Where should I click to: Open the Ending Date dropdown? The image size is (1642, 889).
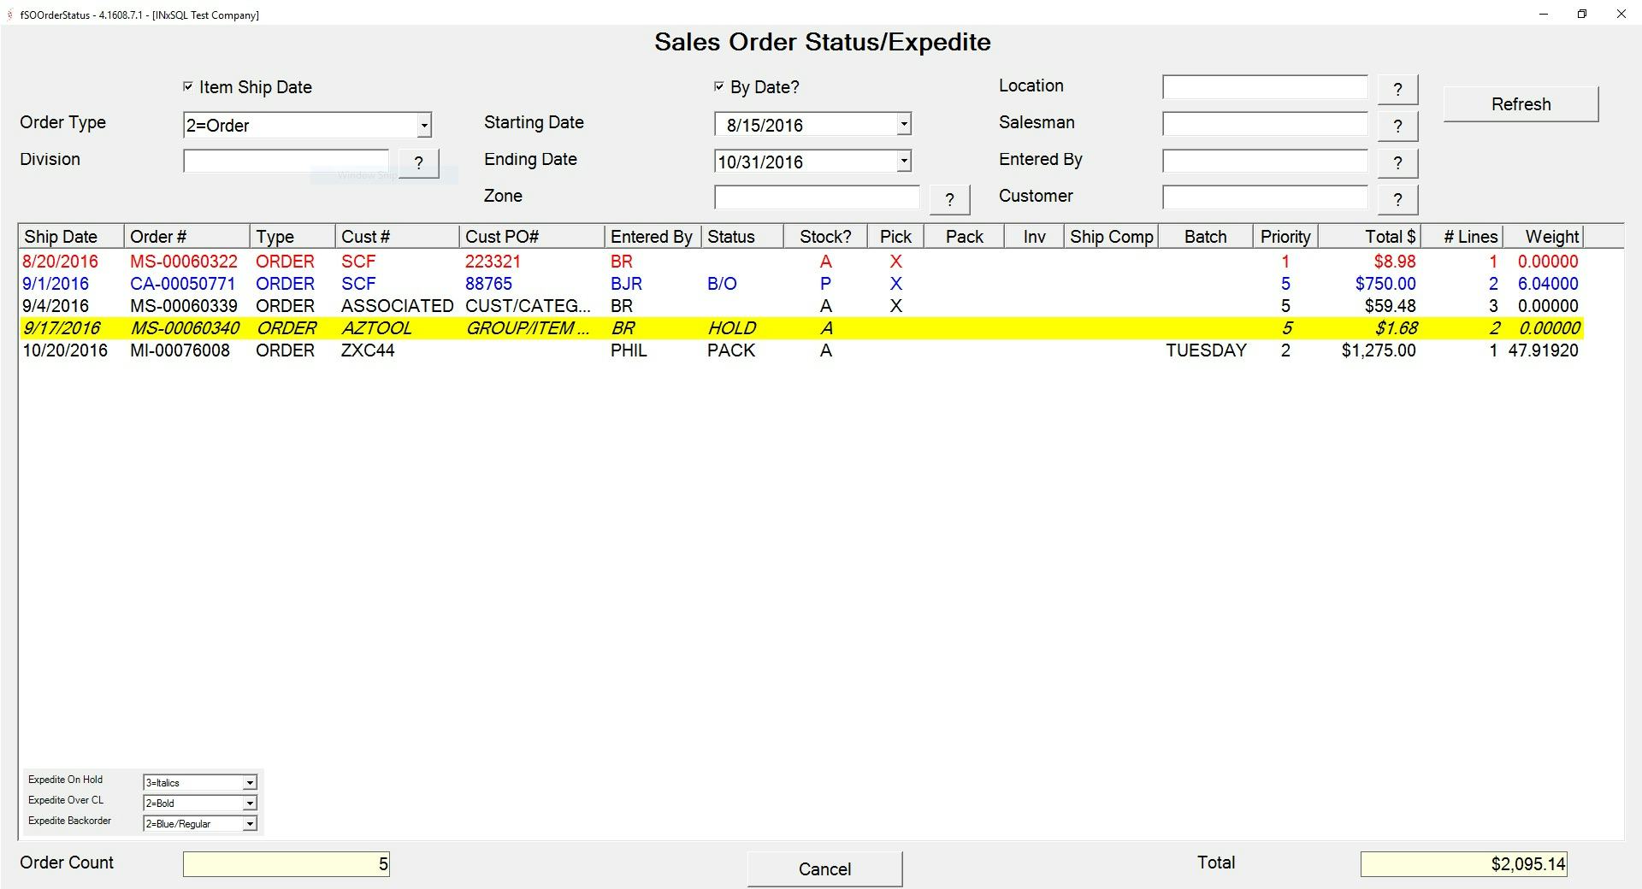pos(904,161)
